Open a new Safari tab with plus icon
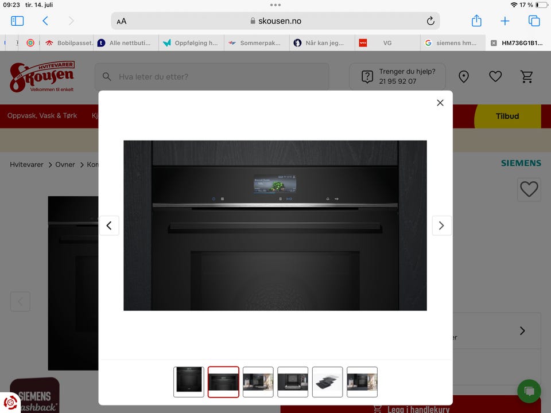Viewport: 551px width, 413px height. click(505, 21)
